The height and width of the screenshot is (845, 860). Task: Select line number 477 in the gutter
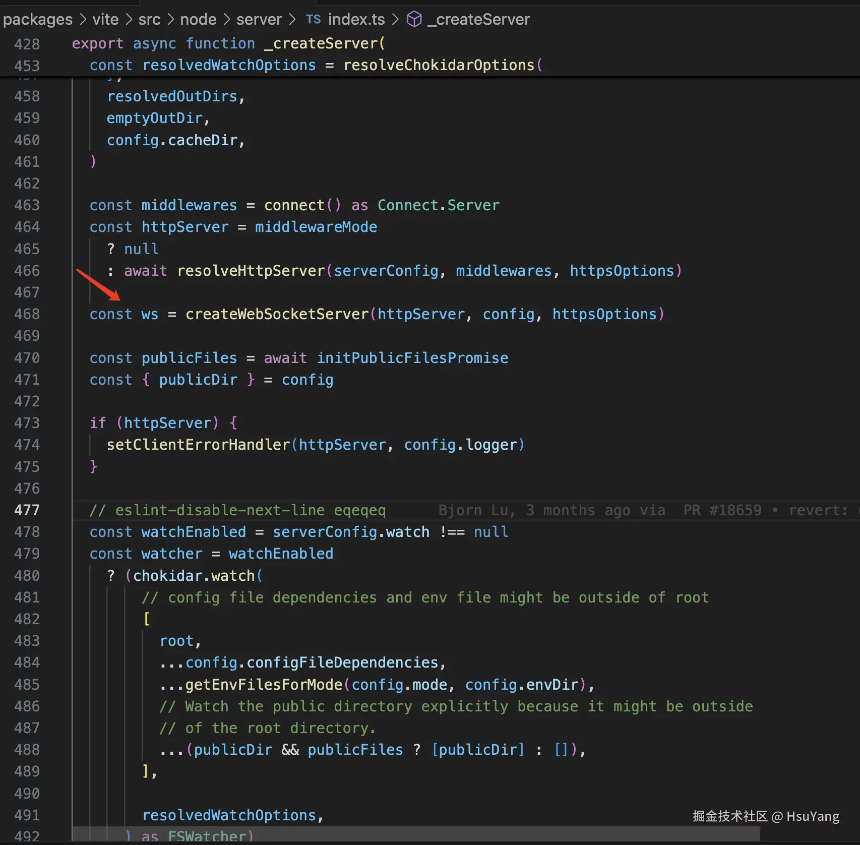point(27,510)
